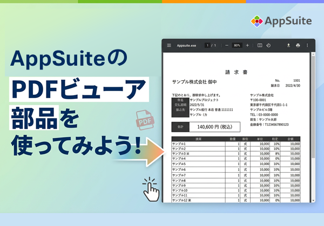Click the registration number T1234567890123
The width and height of the screenshot is (324, 226).
click(276, 124)
